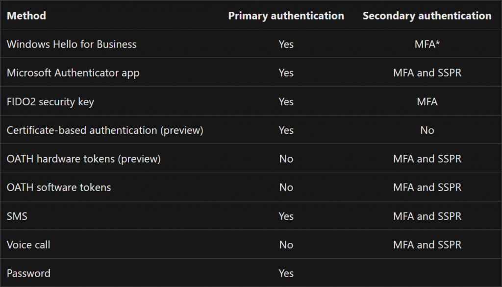Select the FIDO2 security key cell
This screenshot has height=287, width=502.
pyautogui.click(x=50, y=102)
